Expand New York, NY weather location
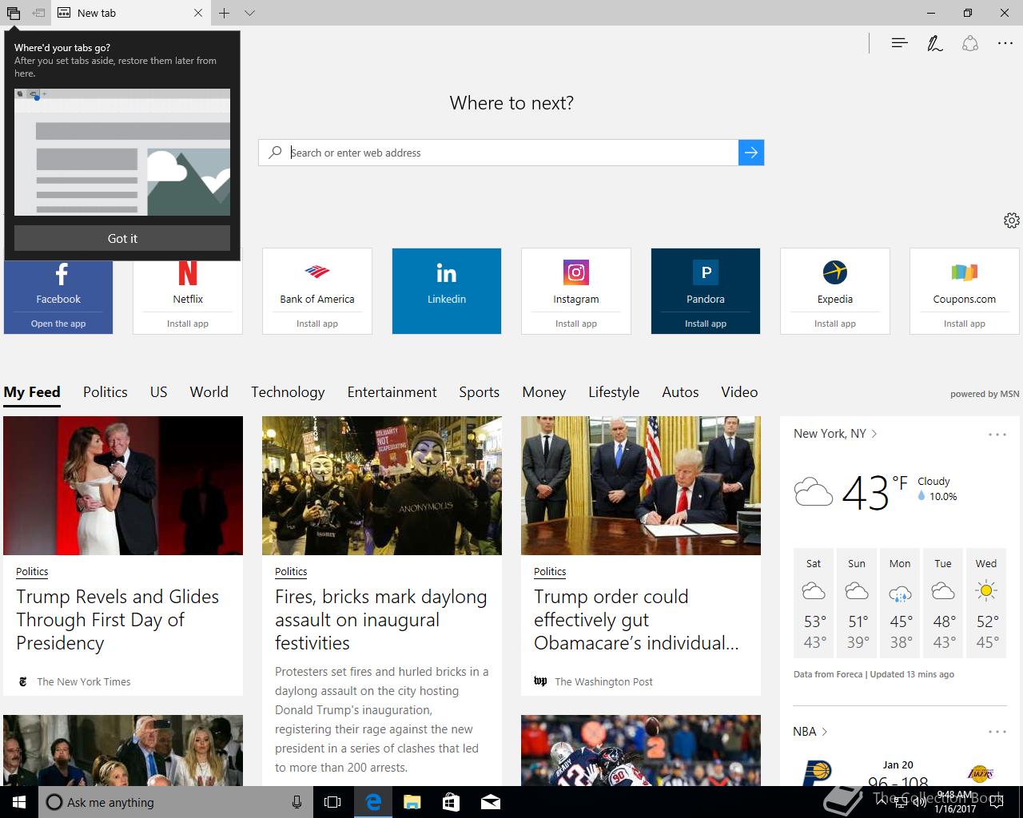Image resolution: width=1023 pixels, height=818 pixels. click(835, 434)
